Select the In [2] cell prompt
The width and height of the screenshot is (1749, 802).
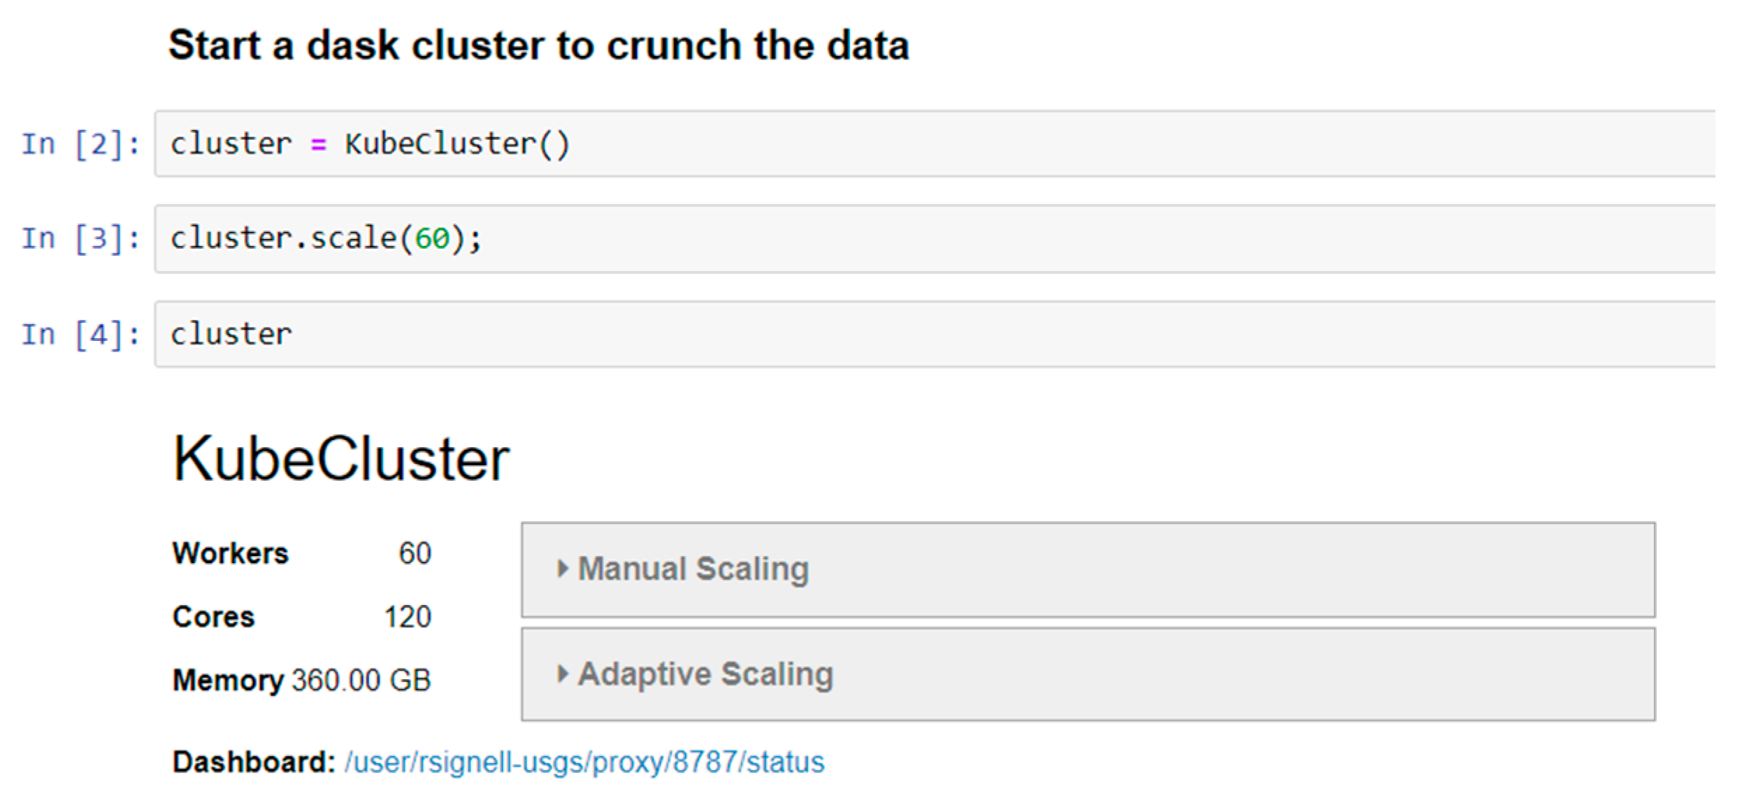click(81, 144)
